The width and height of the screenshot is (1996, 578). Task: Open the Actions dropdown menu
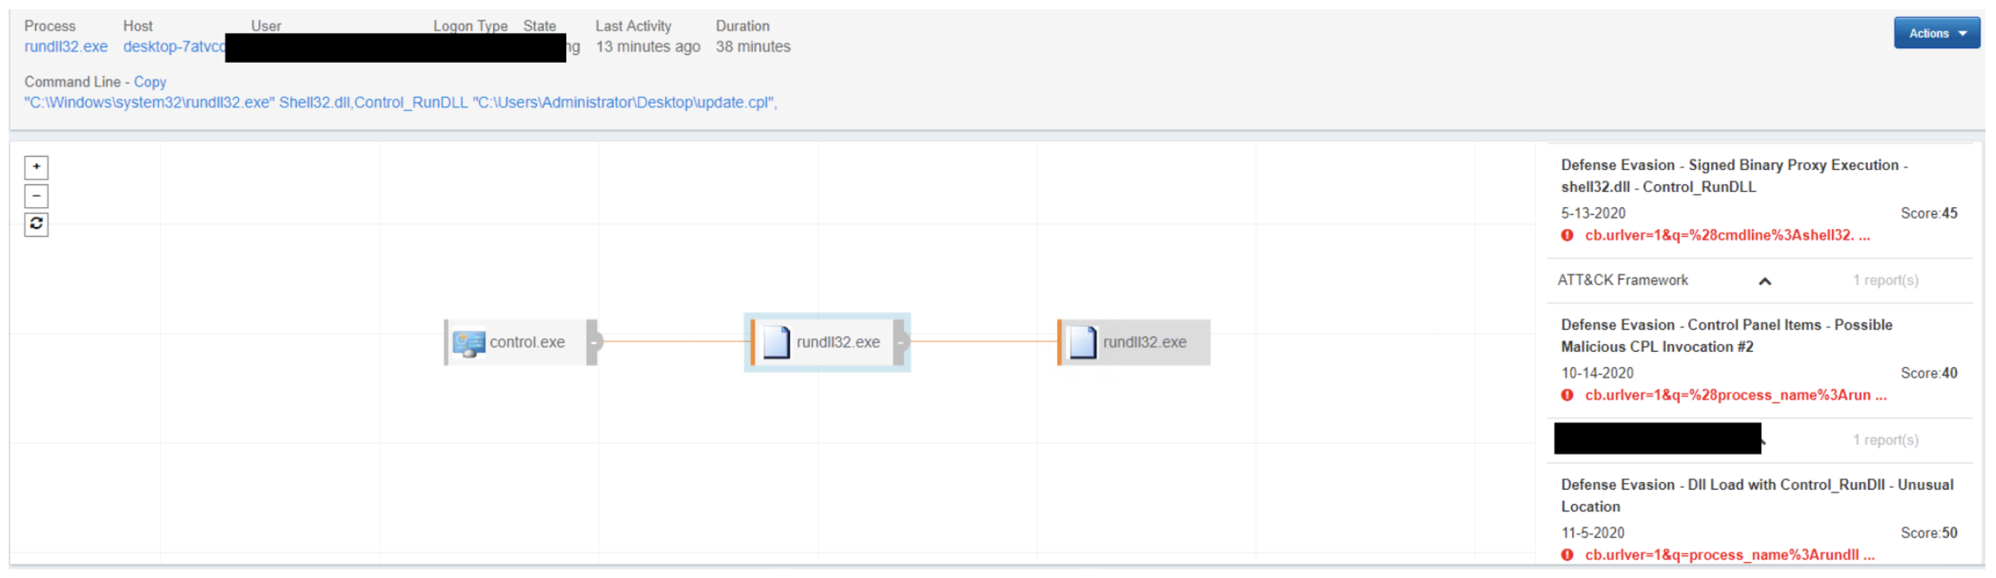coord(1935,33)
